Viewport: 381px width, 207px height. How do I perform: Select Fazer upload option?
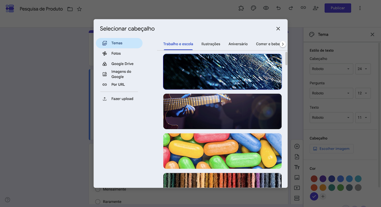(119, 99)
